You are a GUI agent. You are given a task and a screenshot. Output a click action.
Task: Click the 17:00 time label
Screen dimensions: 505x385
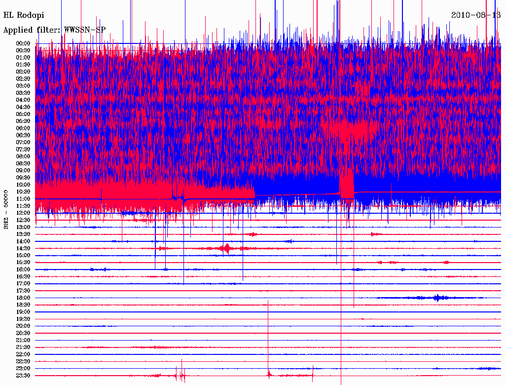point(24,283)
